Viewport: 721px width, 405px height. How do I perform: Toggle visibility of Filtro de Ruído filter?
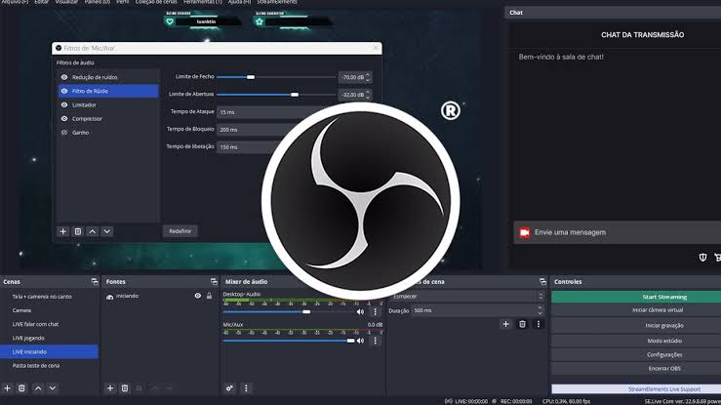(x=64, y=91)
